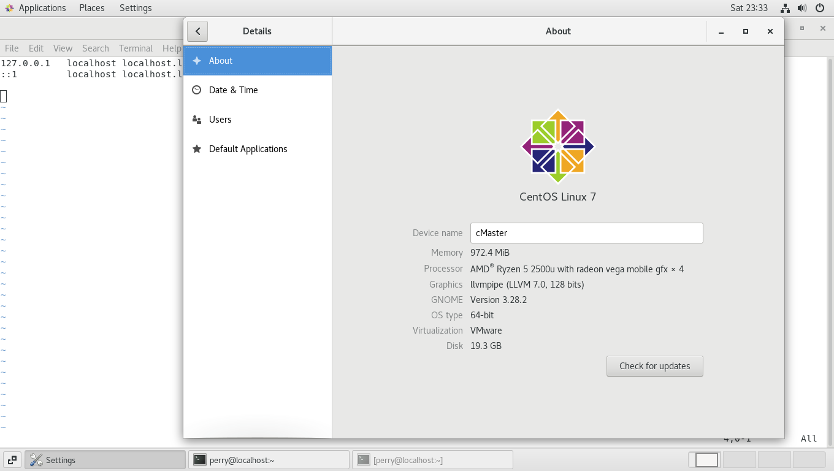Click the Default Applications star icon

tap(197, 149)
